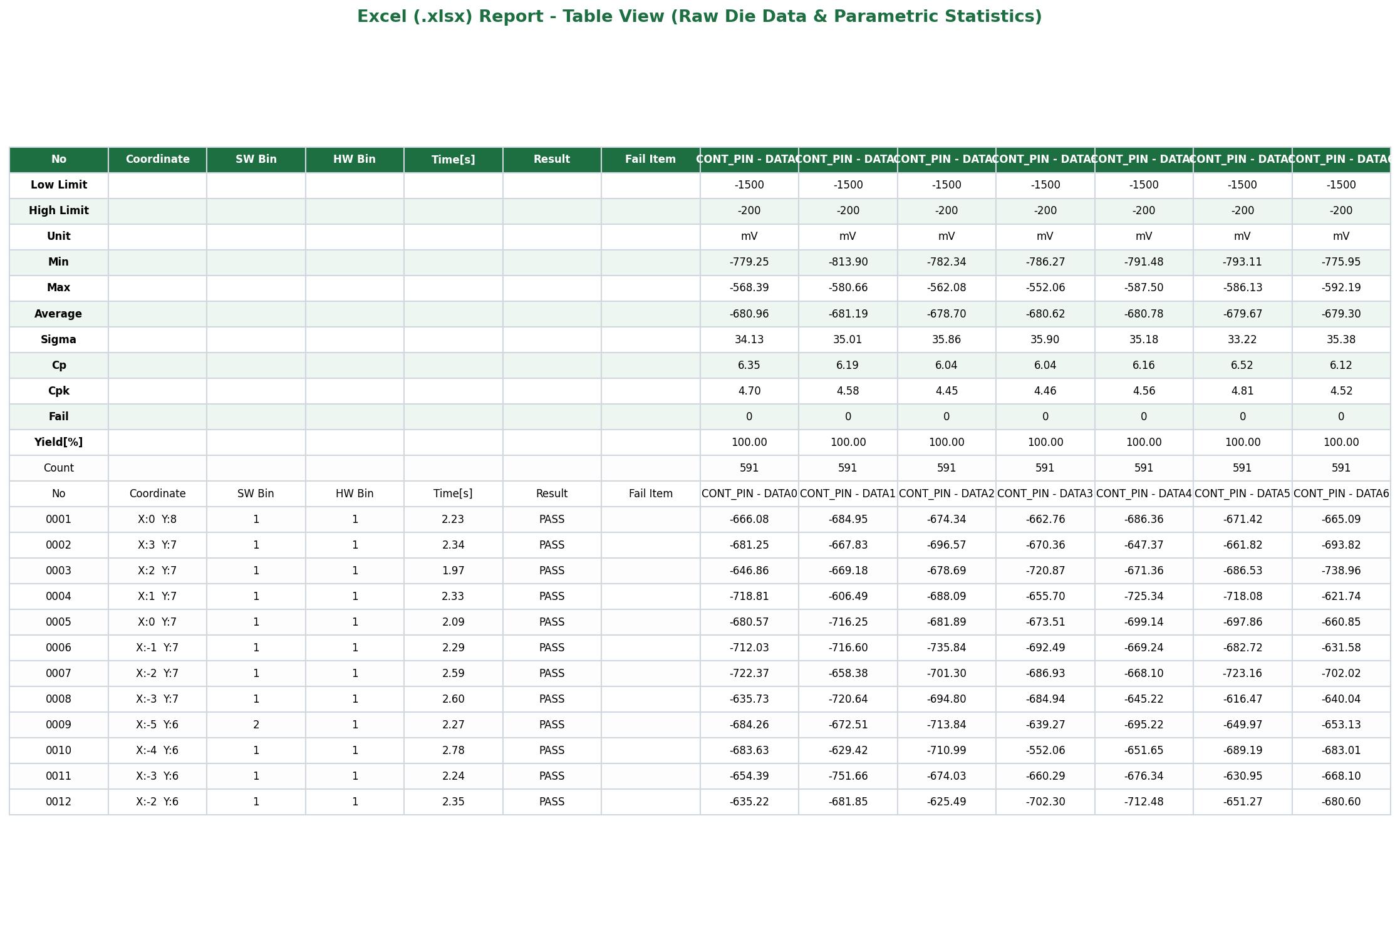Viewport: 1400px width, 930px height.
Task: Select the Max value -552.06
Action: pos(1045,288)
